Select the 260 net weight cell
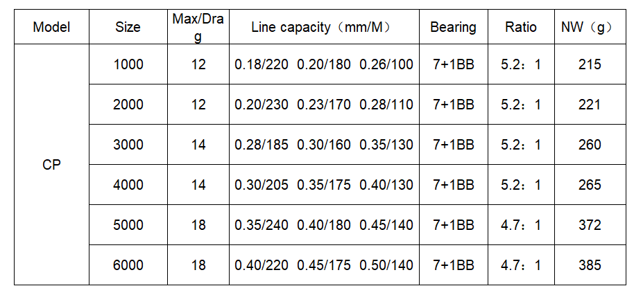 click(588, 145)
